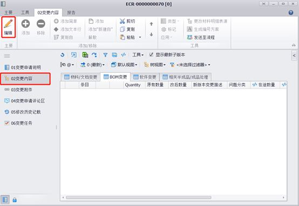
Task: Click the 条目 column header
Action: pos(87,85)
